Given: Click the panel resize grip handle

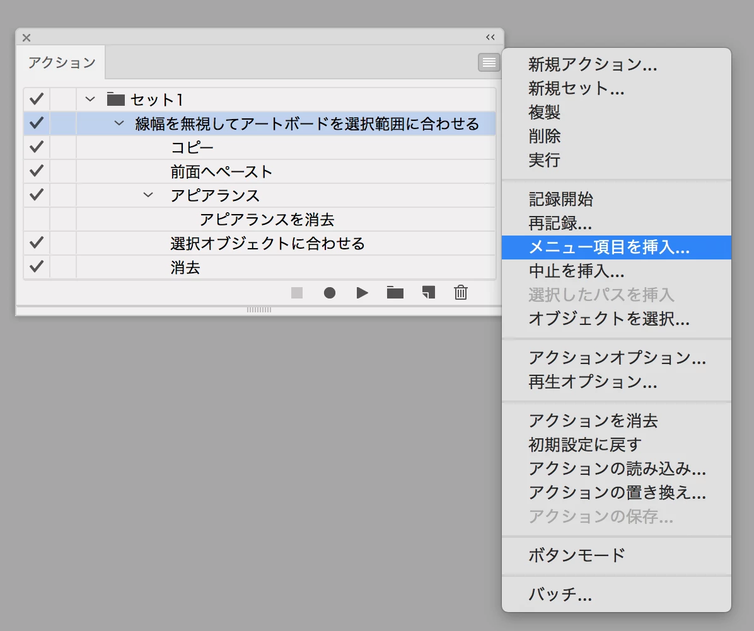Looking at the screenshot, I should click(x=259, y=310).
